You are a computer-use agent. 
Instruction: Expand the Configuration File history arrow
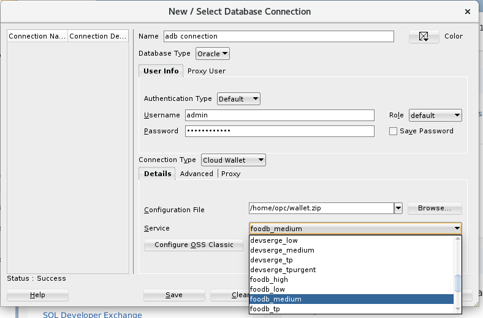tap(398, 209)
